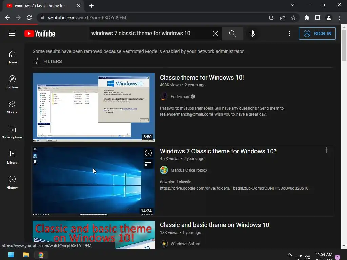Close the windows 7 classic theme tab
The width and height of the screenshot is (347, 260).
[x=79, y=6]
